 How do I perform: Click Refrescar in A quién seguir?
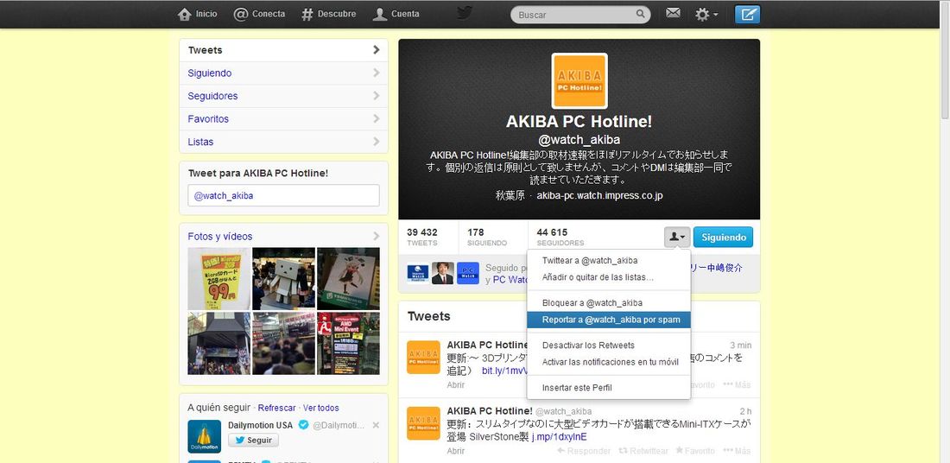[277, 409]
